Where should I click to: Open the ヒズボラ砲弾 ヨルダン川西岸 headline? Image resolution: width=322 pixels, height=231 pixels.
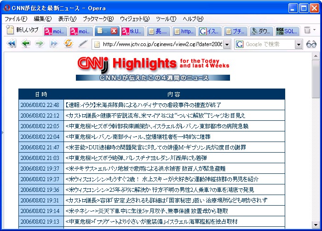pos(136,158)
